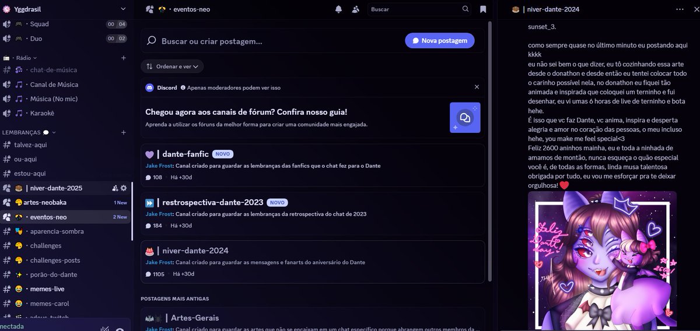Open the chat-de-música channel
700x331 pixels.
click(64, 70)
